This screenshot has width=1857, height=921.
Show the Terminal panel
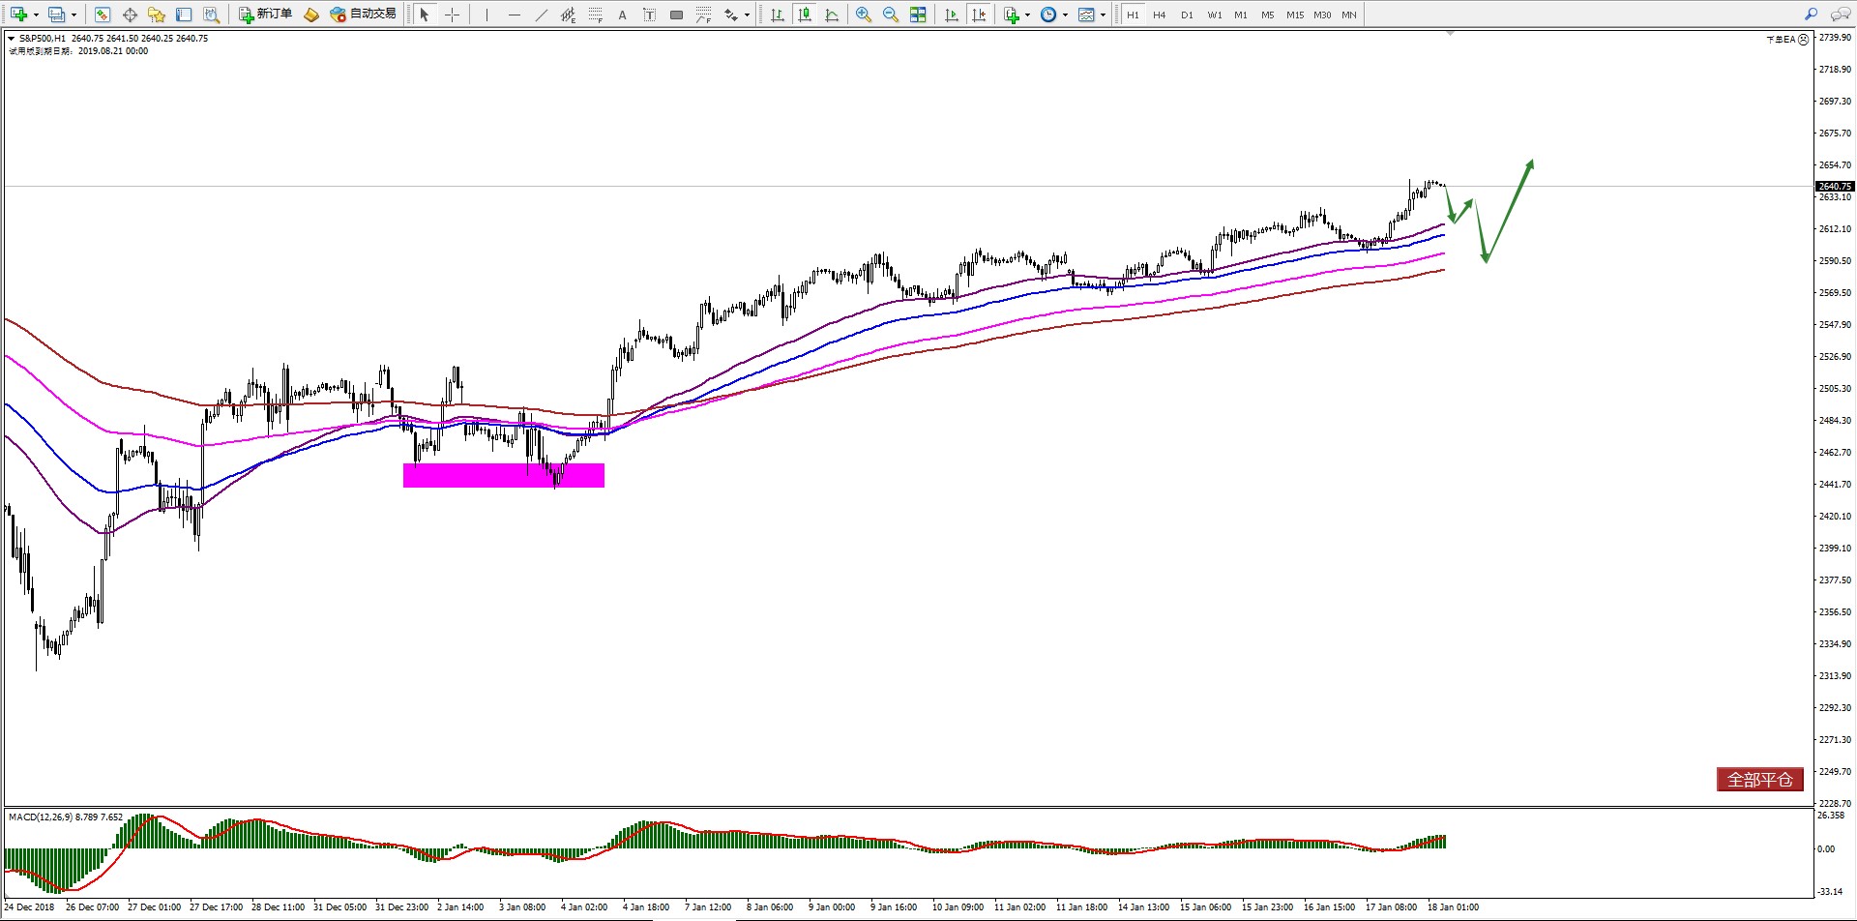[x=184, y=15]
